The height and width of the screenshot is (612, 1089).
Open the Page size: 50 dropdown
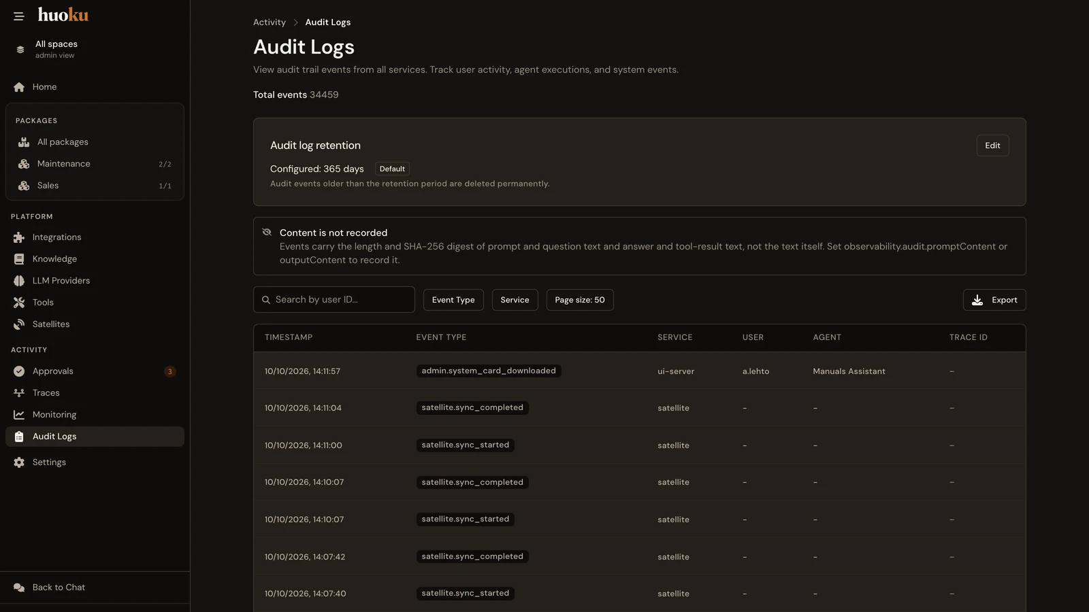580,300
